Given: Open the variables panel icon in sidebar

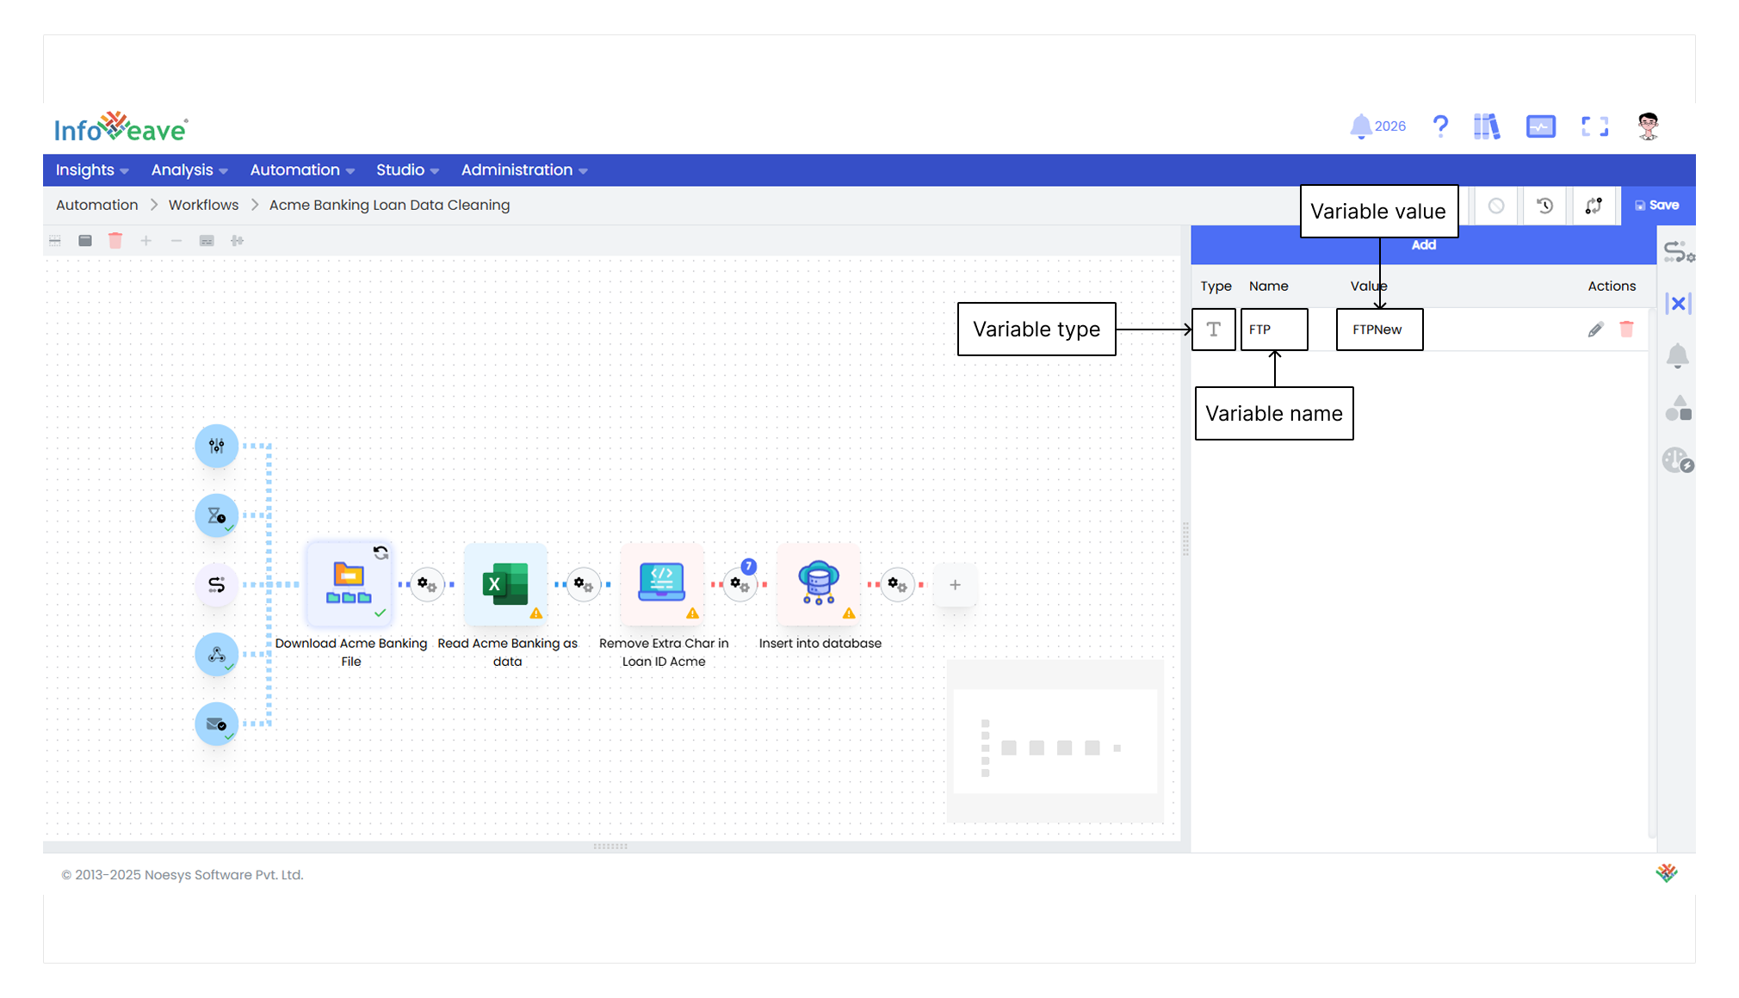Looking at the screenshot, I should click(x=1679, y=303).
